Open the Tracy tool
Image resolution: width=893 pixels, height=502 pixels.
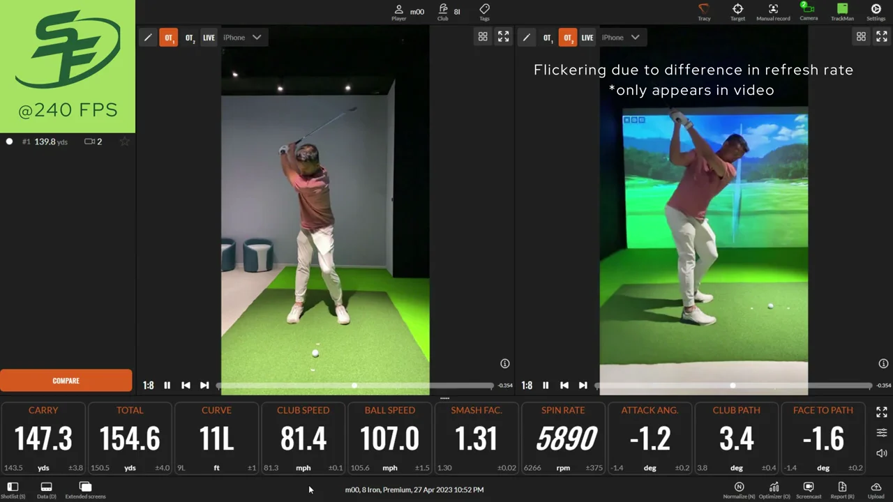704,11
